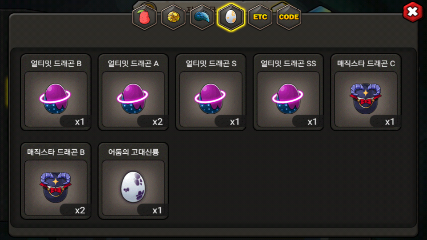427x240 pixels.
Task: Select the 얼티밋 드래곤 S egg icon
Action: [211, 99]
